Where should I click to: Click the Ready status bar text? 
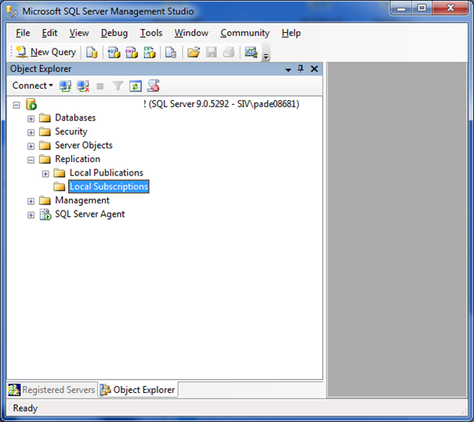coord(25,408)
